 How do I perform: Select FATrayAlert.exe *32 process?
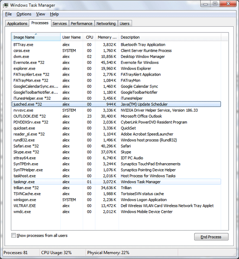click(116, 75)
